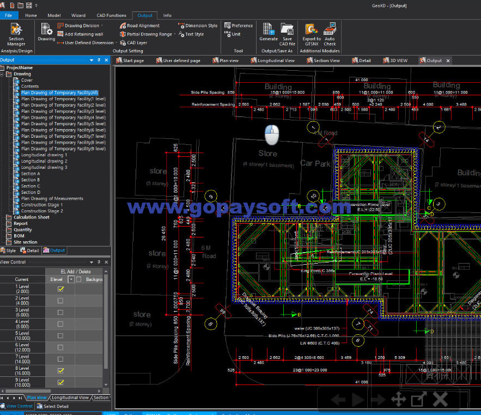
Task: Toggle the Background checkbox
Action: point(79,279)
